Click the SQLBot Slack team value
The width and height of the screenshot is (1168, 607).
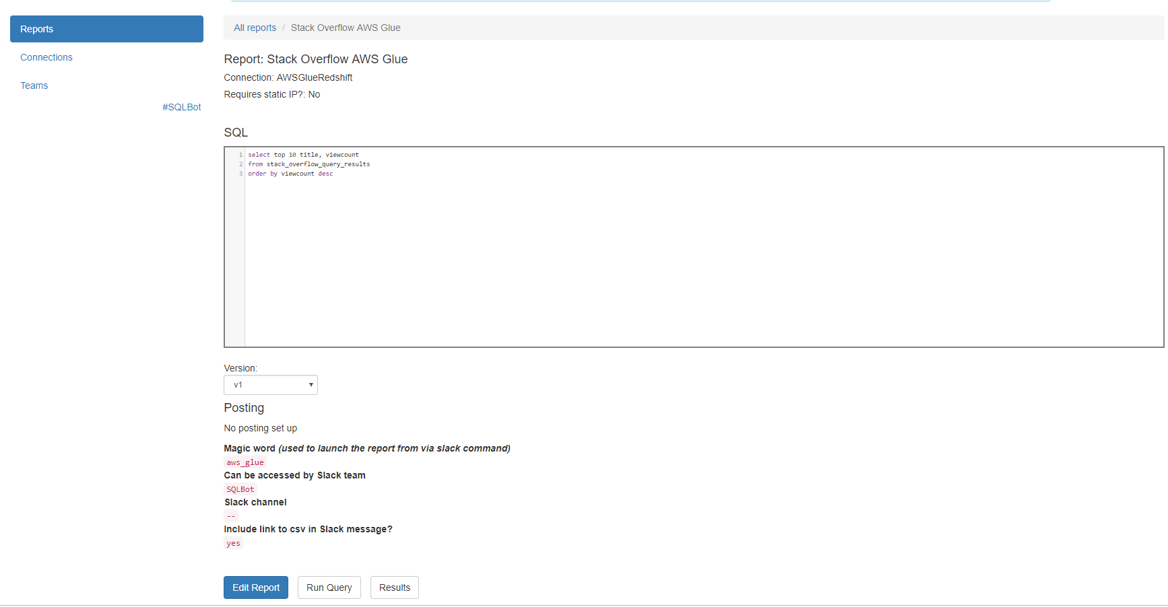[x=240, y=489]
